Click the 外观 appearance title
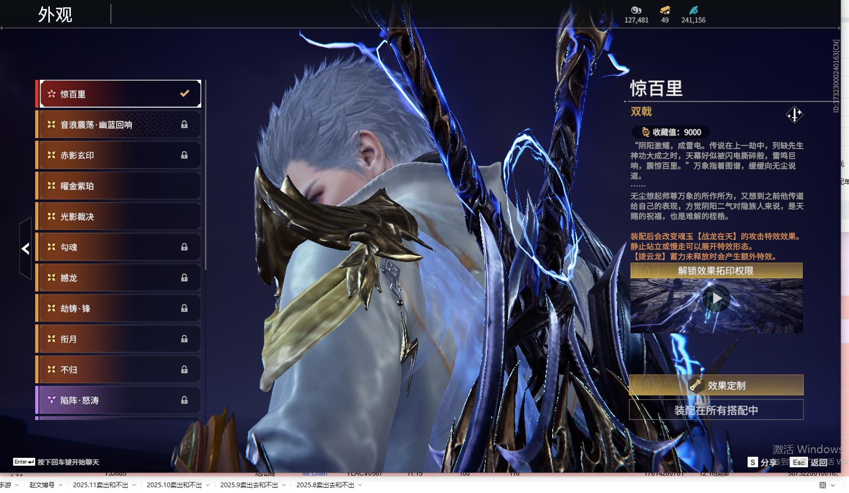 click(55, 15)
